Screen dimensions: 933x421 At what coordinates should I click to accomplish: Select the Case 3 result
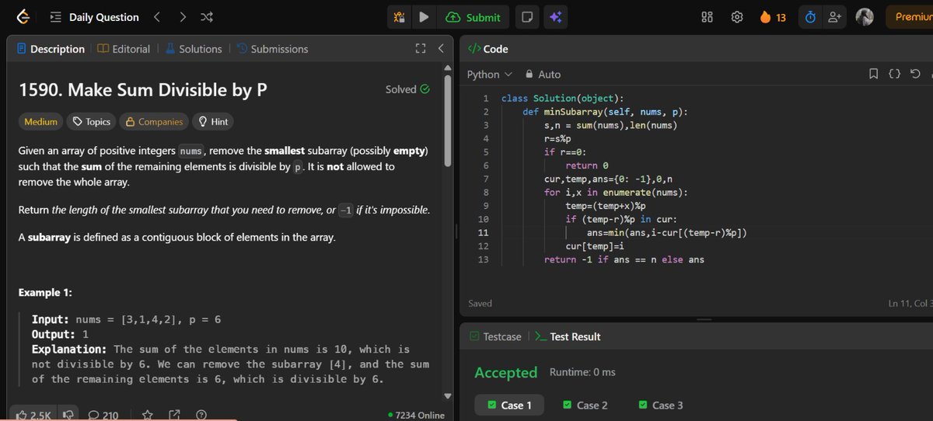(661, 405)
